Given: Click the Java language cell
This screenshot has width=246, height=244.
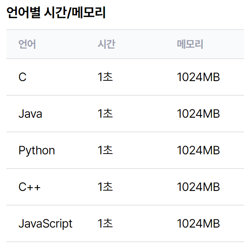Looking at the screenshot, I should pyautogui.click(x=30, y=114).
